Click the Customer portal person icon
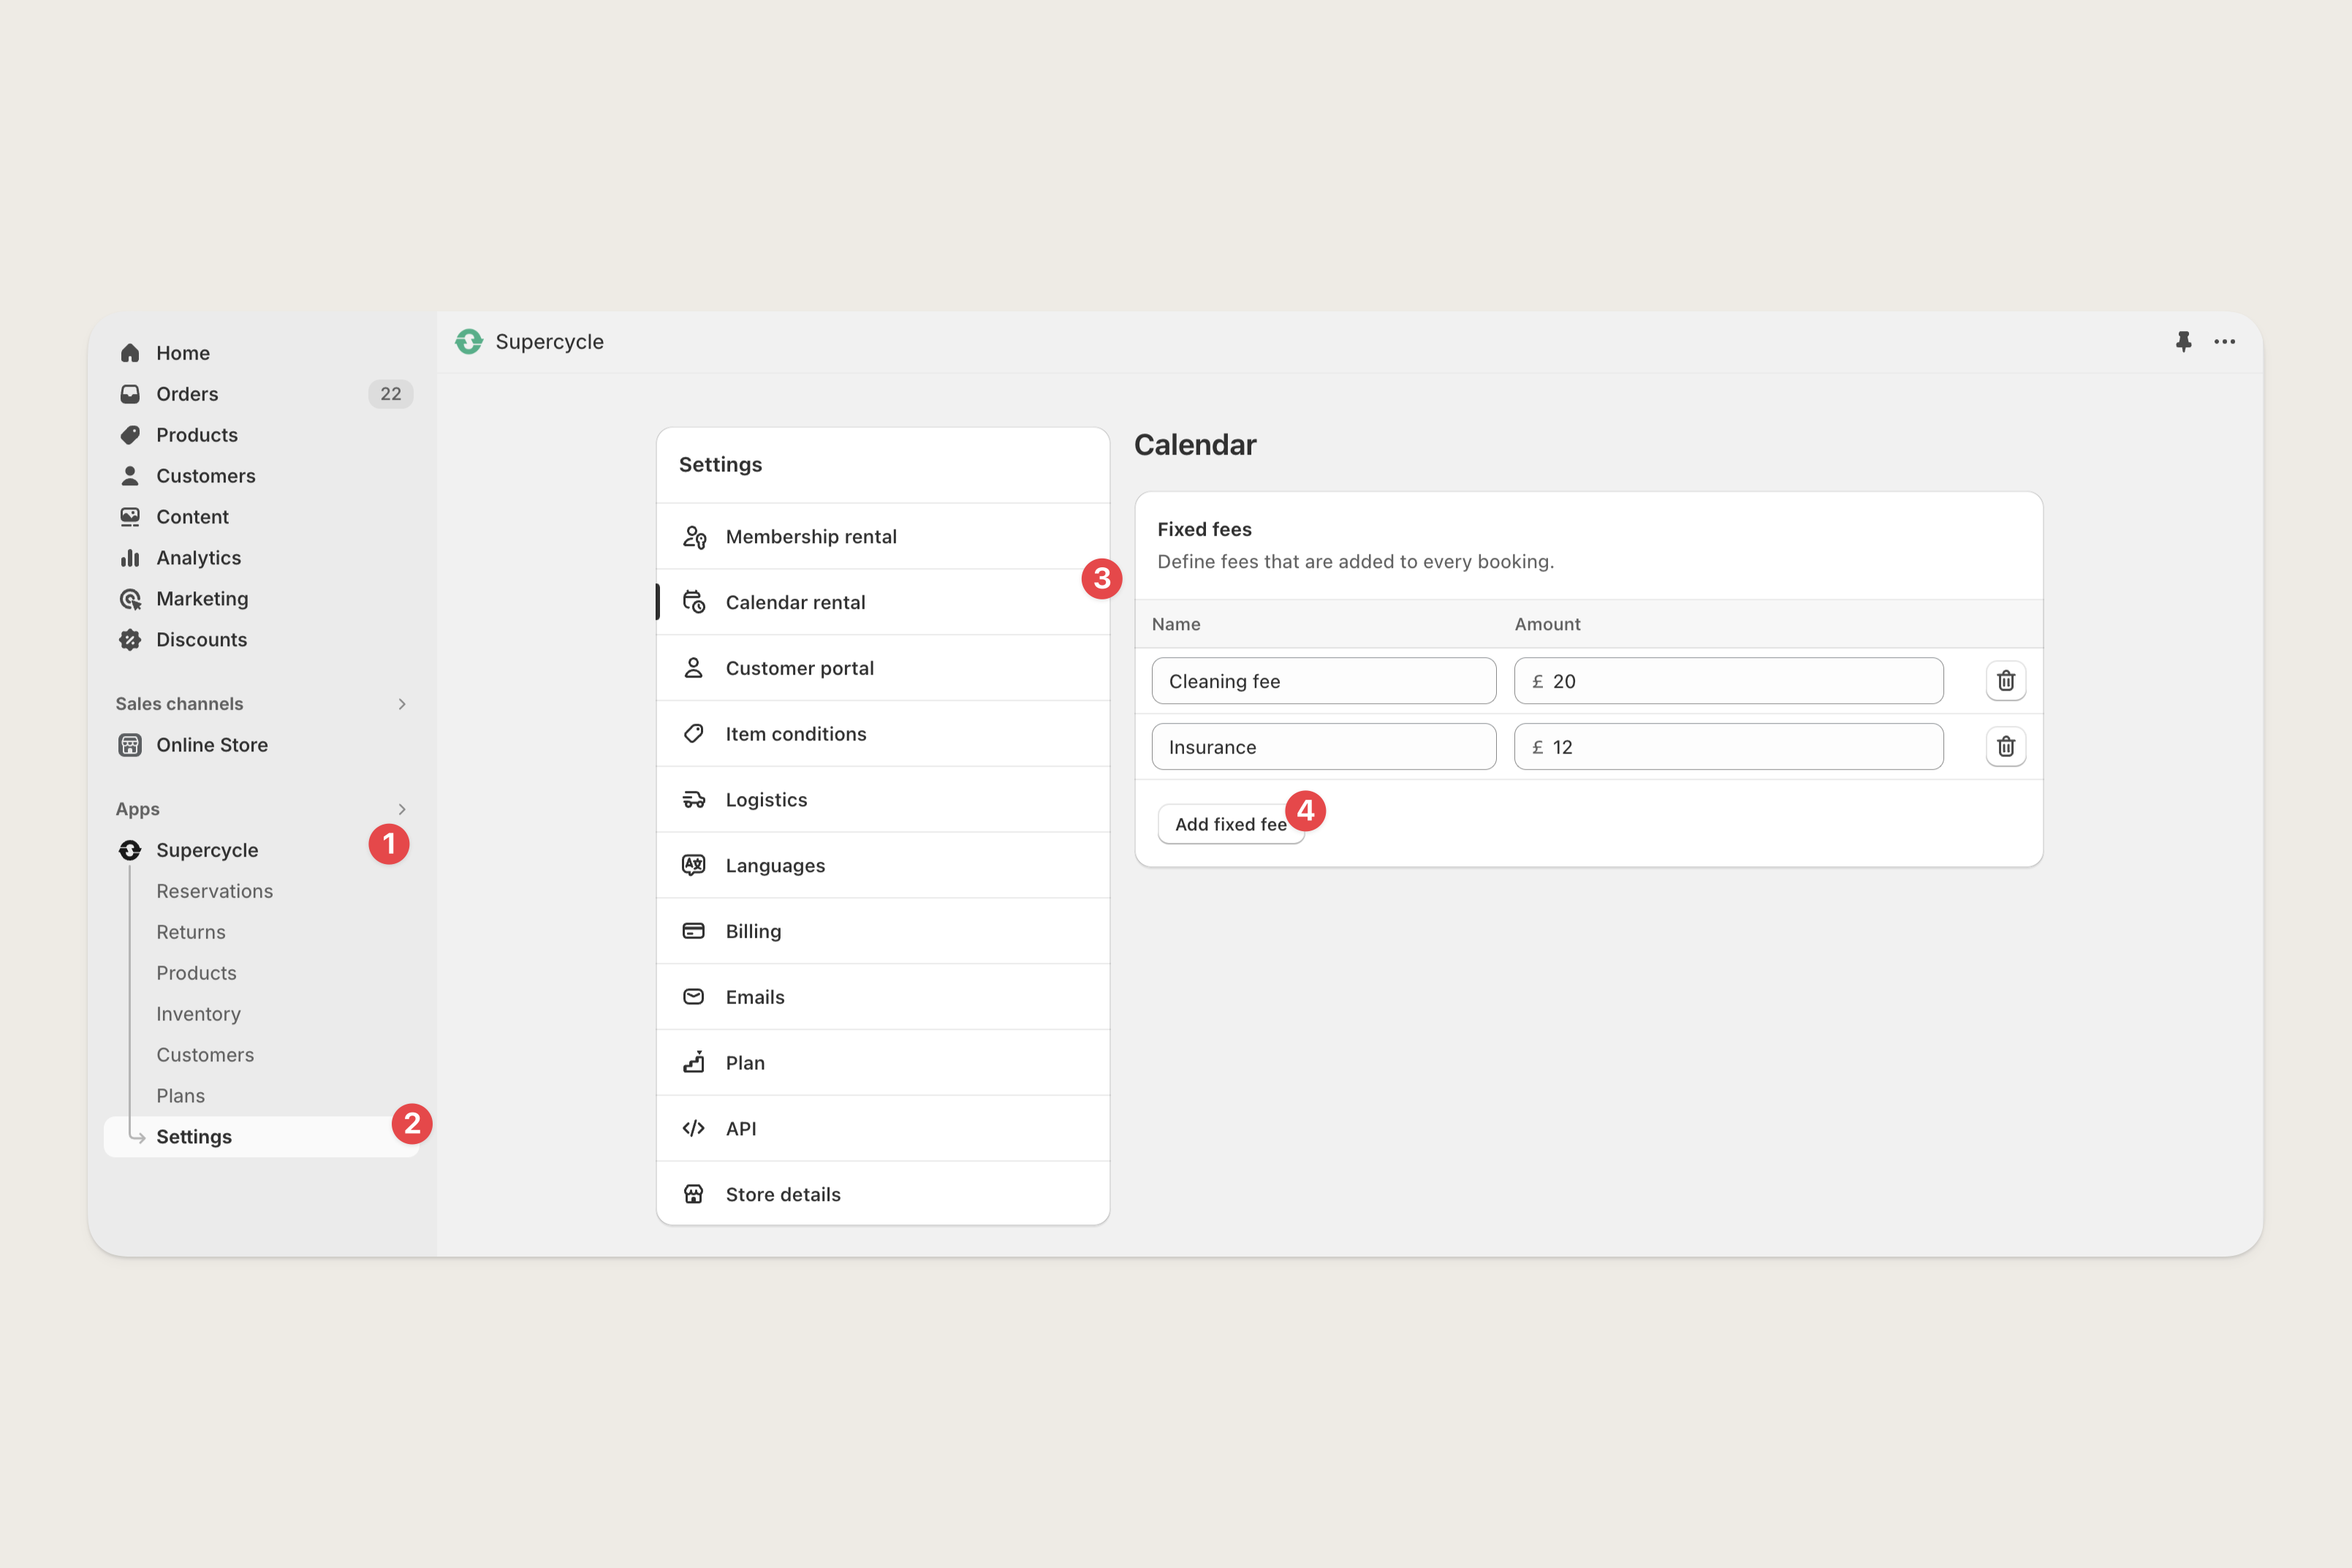 694,668
